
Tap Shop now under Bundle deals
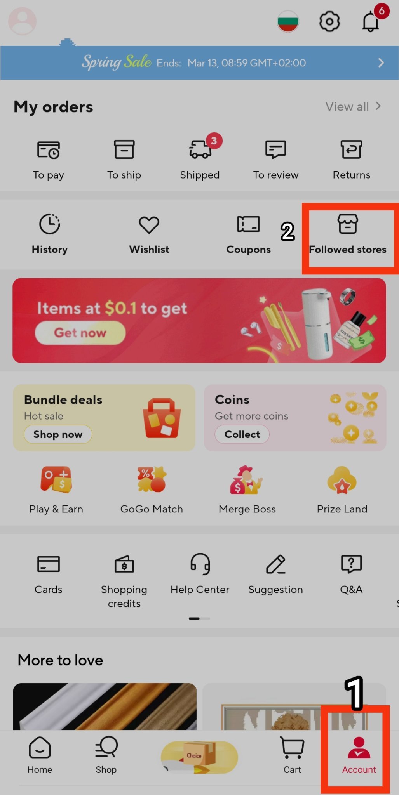(58, 434)
